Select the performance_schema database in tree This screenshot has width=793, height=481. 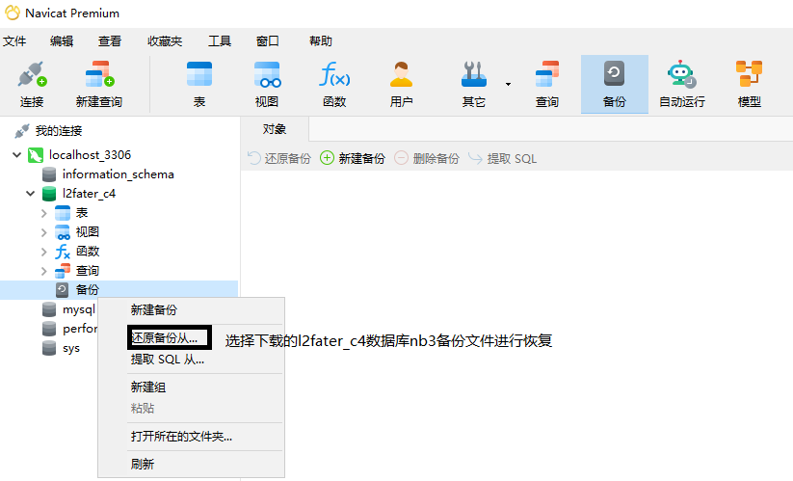(x=79, y=329)
